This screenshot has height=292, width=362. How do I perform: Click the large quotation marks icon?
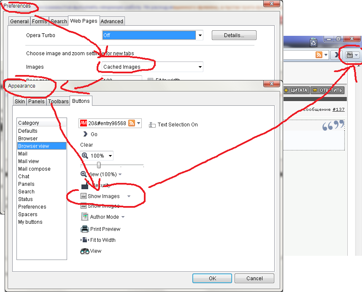click(333, 126)
